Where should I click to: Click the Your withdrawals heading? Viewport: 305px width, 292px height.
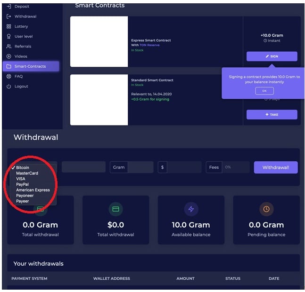pyautogui.click(x=39, y=264)
